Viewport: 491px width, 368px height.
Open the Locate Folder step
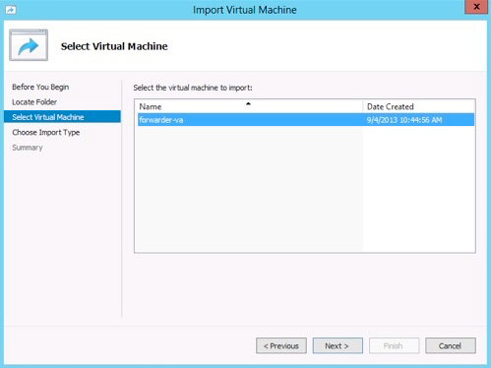tap(34, 102)
